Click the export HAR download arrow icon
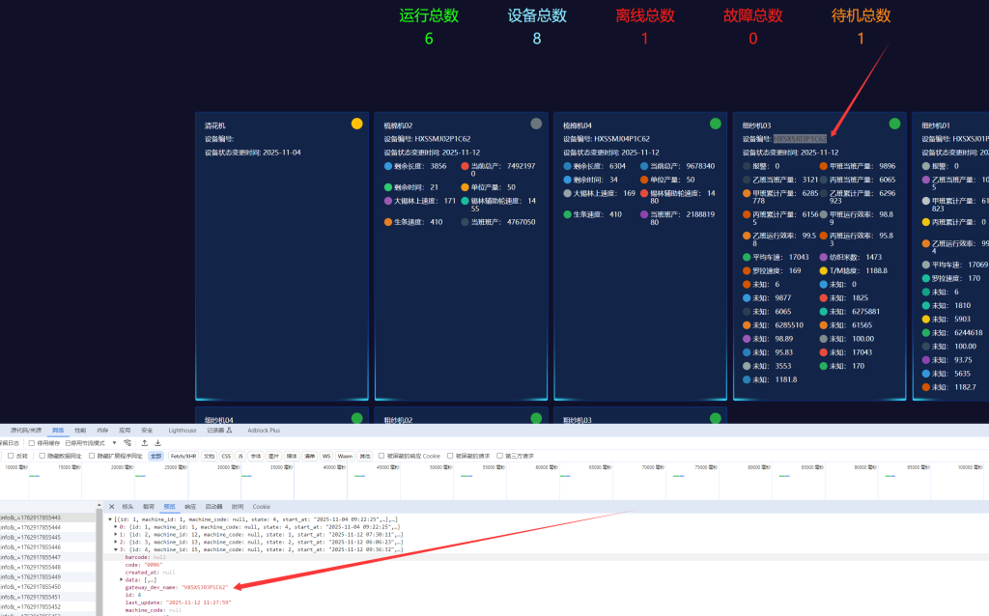The height and width of the screenshot is (616, 989). click(157, 443)
